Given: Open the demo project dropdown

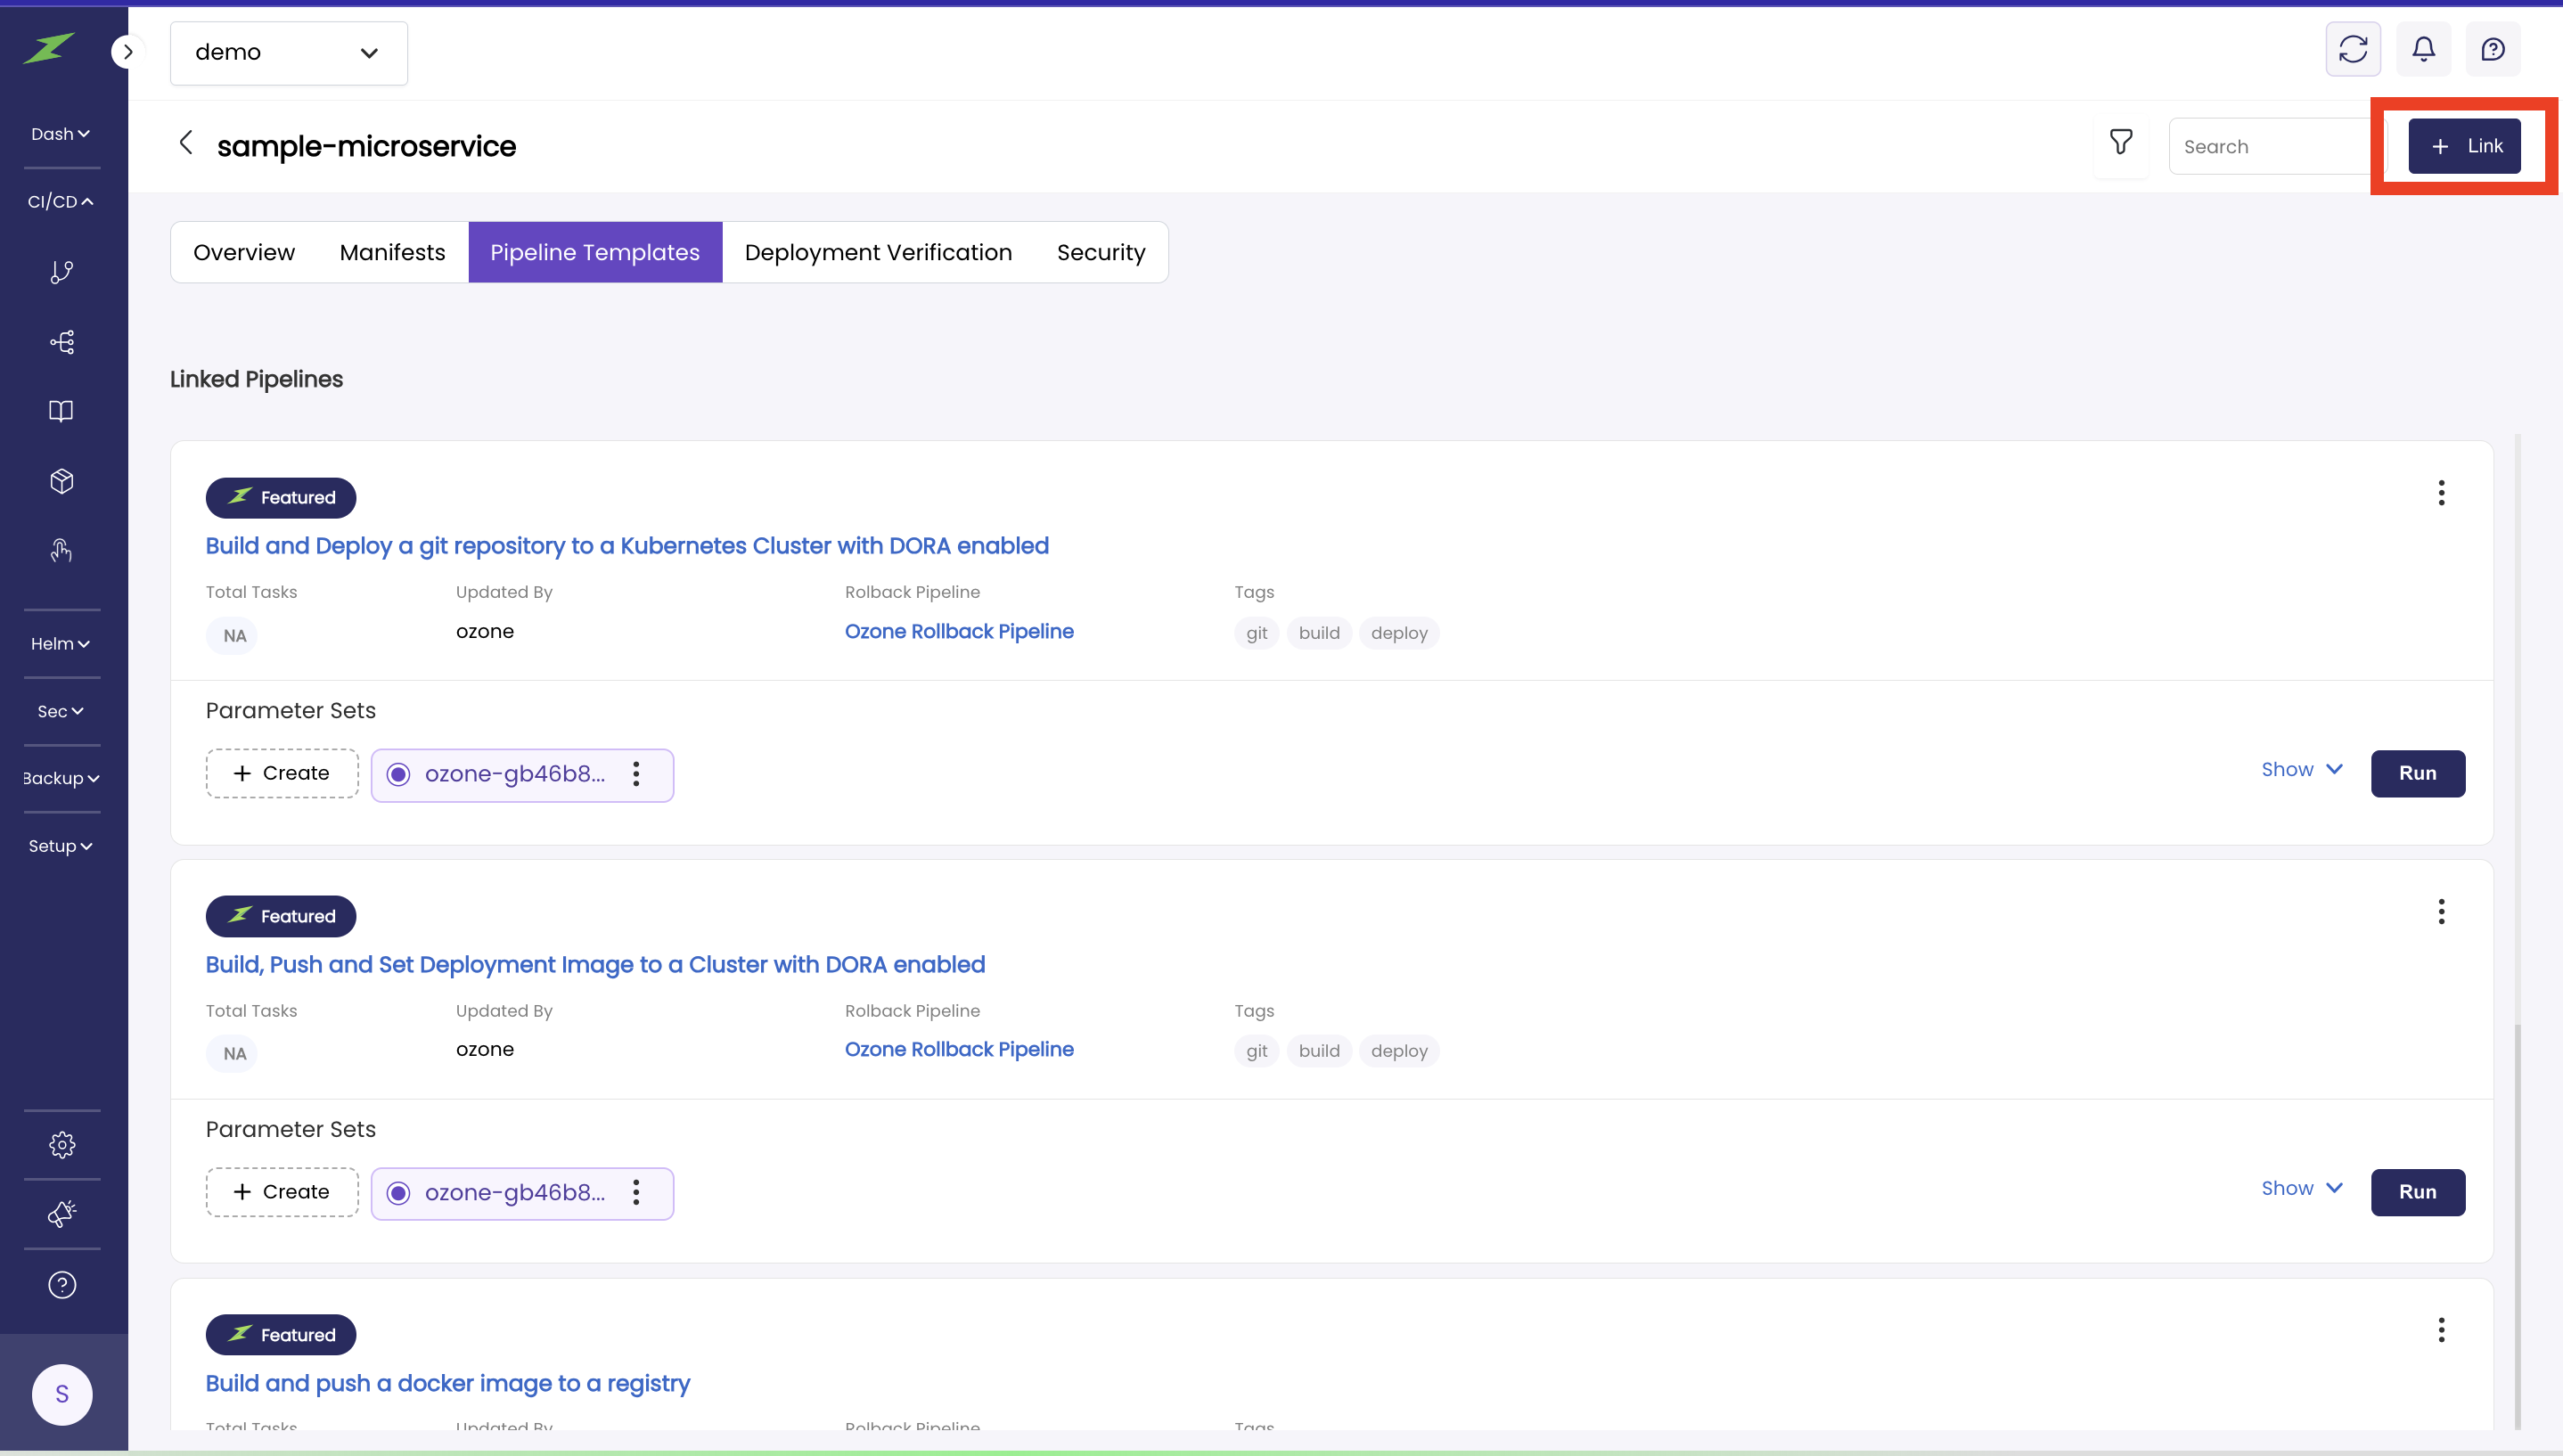Looking at the screenshot, I should click(288, 53).
